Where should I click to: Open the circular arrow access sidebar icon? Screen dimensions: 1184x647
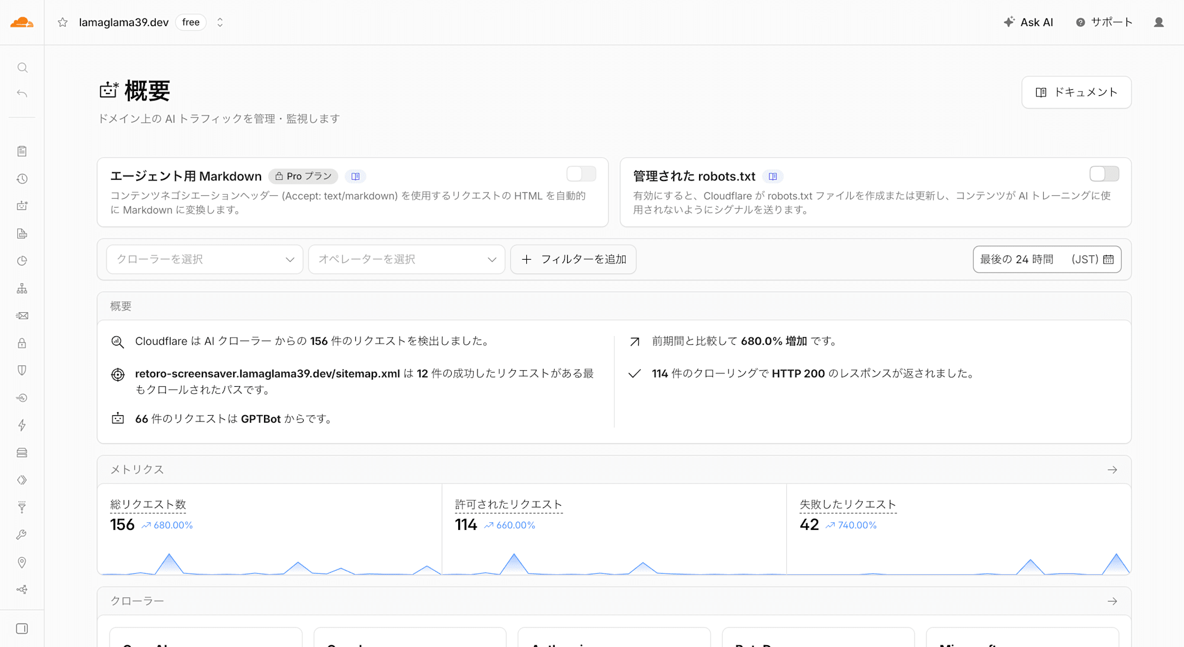22,398
